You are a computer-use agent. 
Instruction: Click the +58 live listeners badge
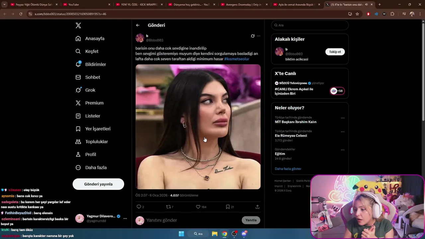(x=337, y=91)
